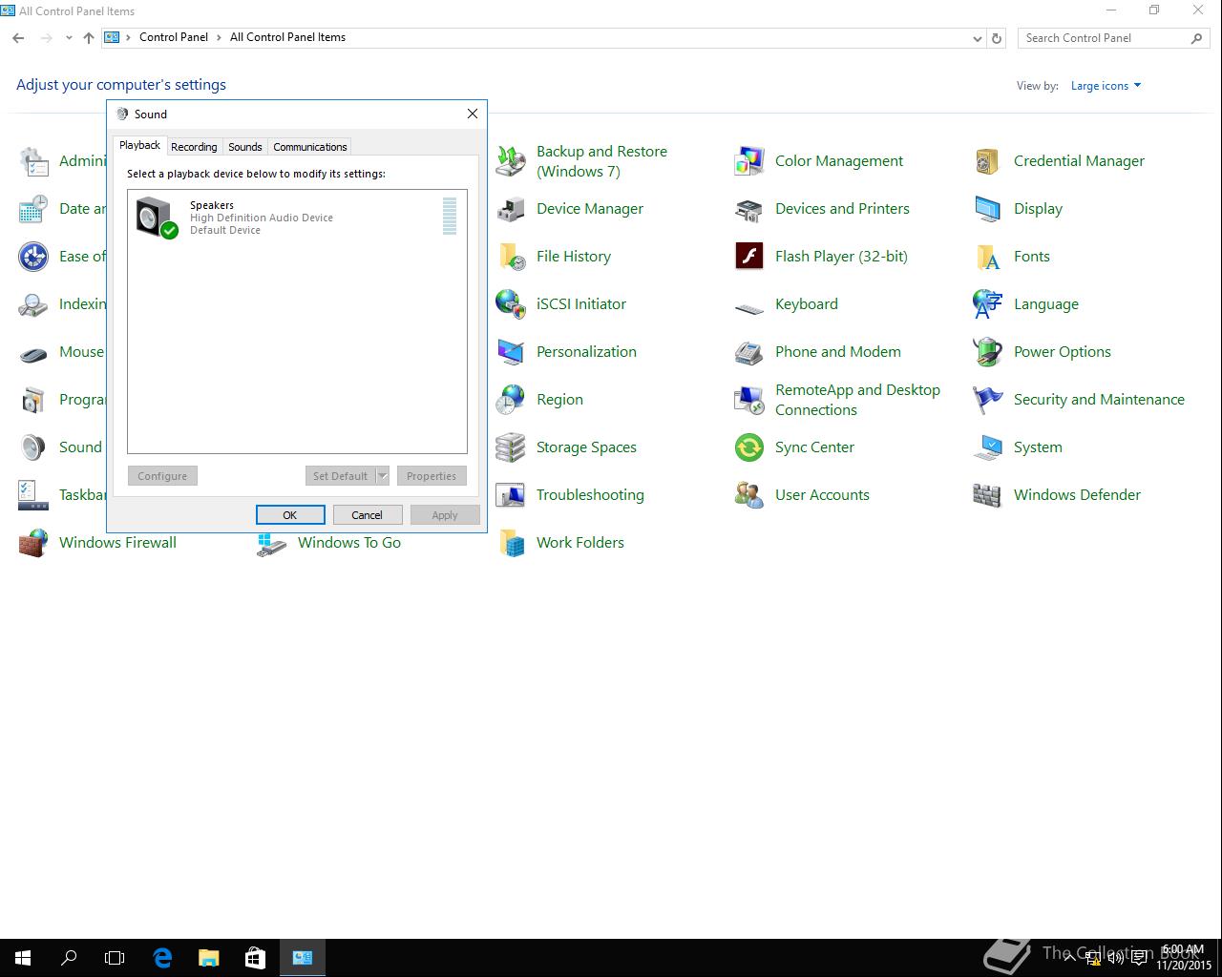Click the Control Panel breadcrumb

tap(174, 37)
